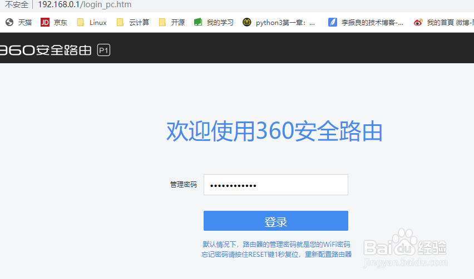Click the blue 登录 login button
Screen dimensions: 474x279
point(276,221)
